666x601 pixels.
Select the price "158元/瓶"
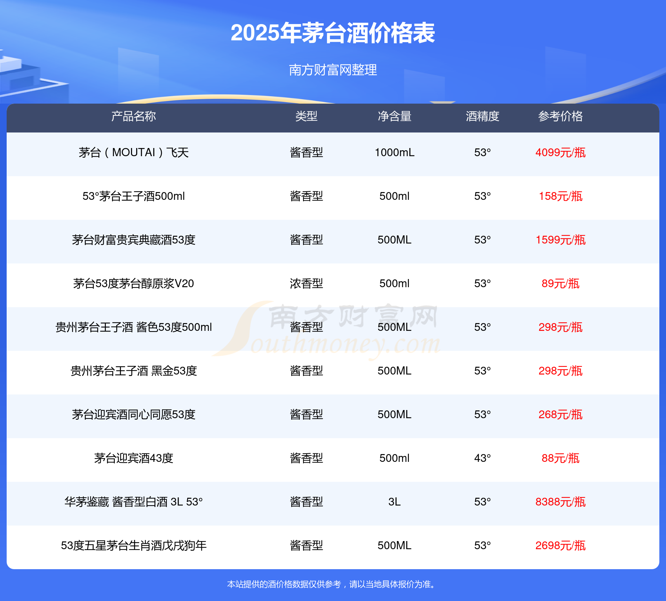pos(561,196)
